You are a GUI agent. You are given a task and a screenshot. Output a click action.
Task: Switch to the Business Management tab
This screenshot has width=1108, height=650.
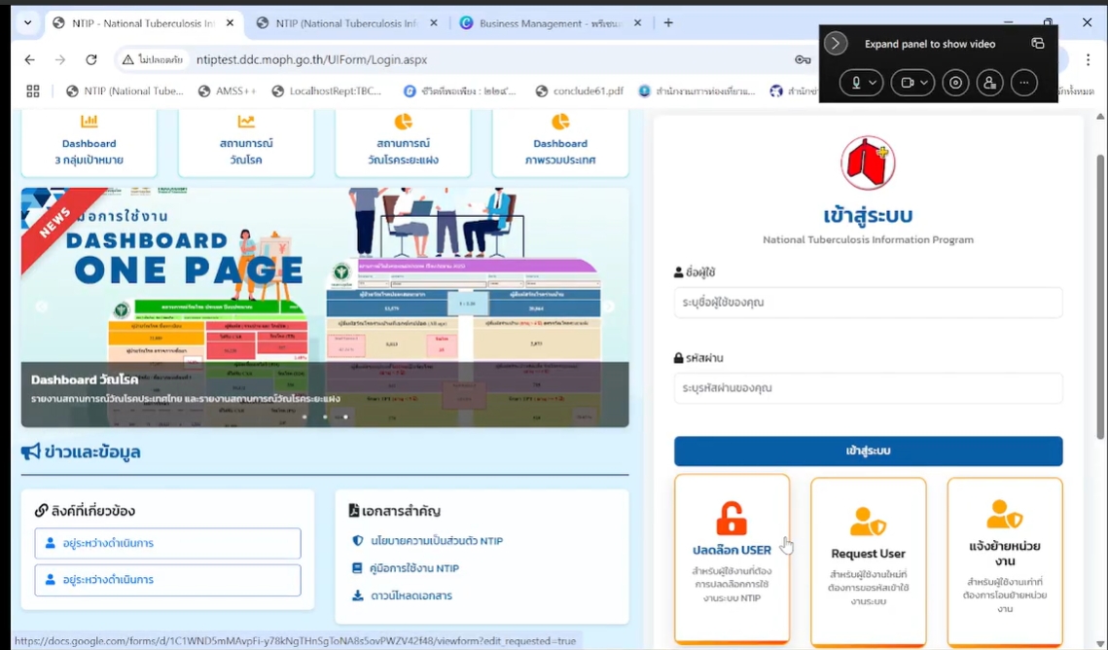[550, 23]
